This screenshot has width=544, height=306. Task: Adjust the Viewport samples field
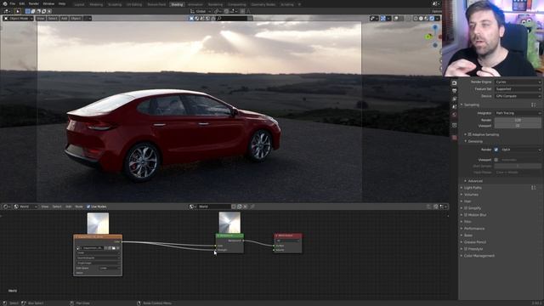(518, 126)
